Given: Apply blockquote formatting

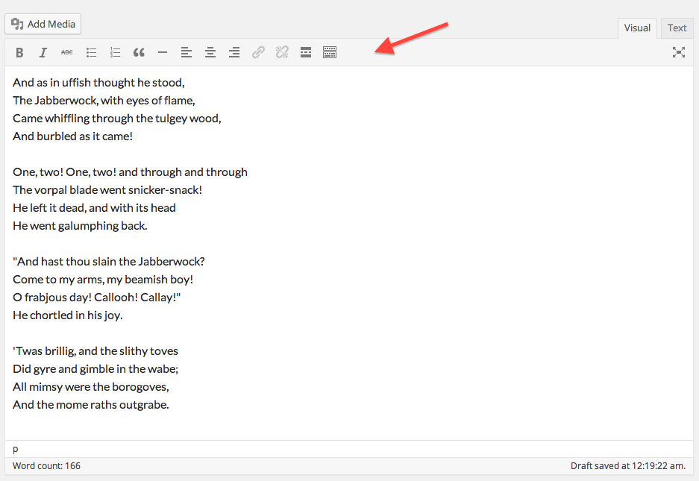Looking at the screenshot, I should pos(139,53).
